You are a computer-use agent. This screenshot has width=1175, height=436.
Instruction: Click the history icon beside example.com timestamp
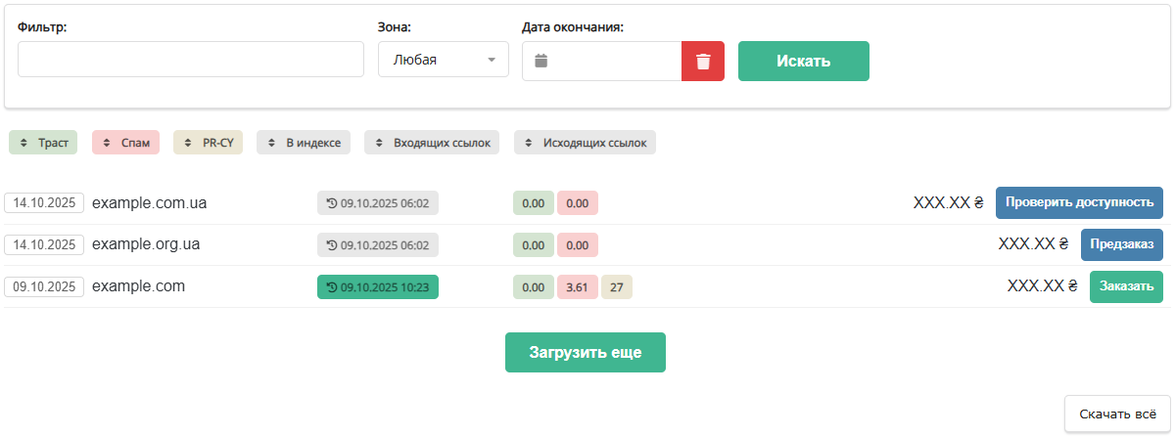tap(332, 287)
